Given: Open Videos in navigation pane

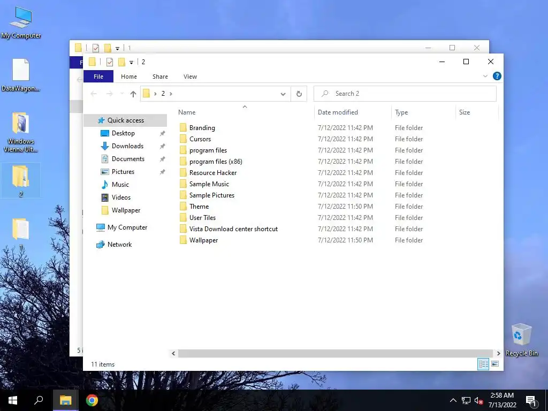Looking at the screenshot, I should click(121, 197).
